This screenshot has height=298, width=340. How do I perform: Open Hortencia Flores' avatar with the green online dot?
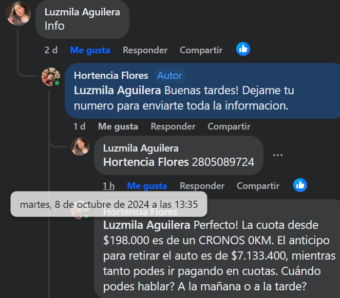click(x=51, y=77)
